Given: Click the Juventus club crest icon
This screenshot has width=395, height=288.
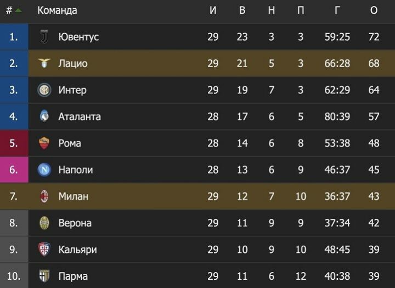Looking at the screenshot, I should pos(44,37).
